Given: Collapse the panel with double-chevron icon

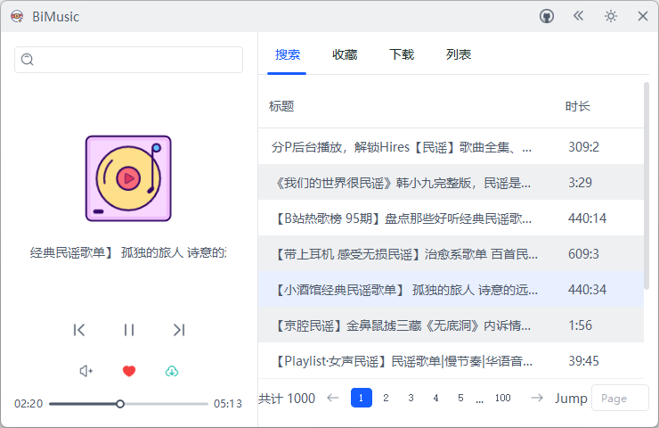Looking at the screenshot, I should (578, 16).
